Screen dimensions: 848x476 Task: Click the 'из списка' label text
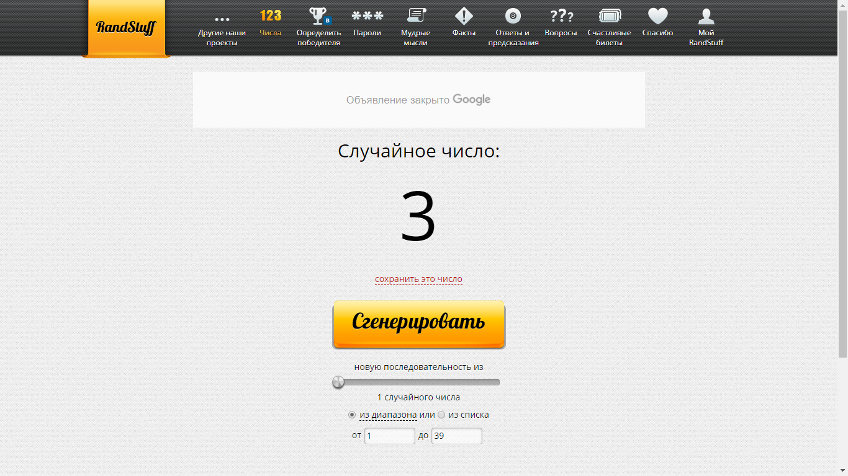pyautogui.click(x=469, y=415)
